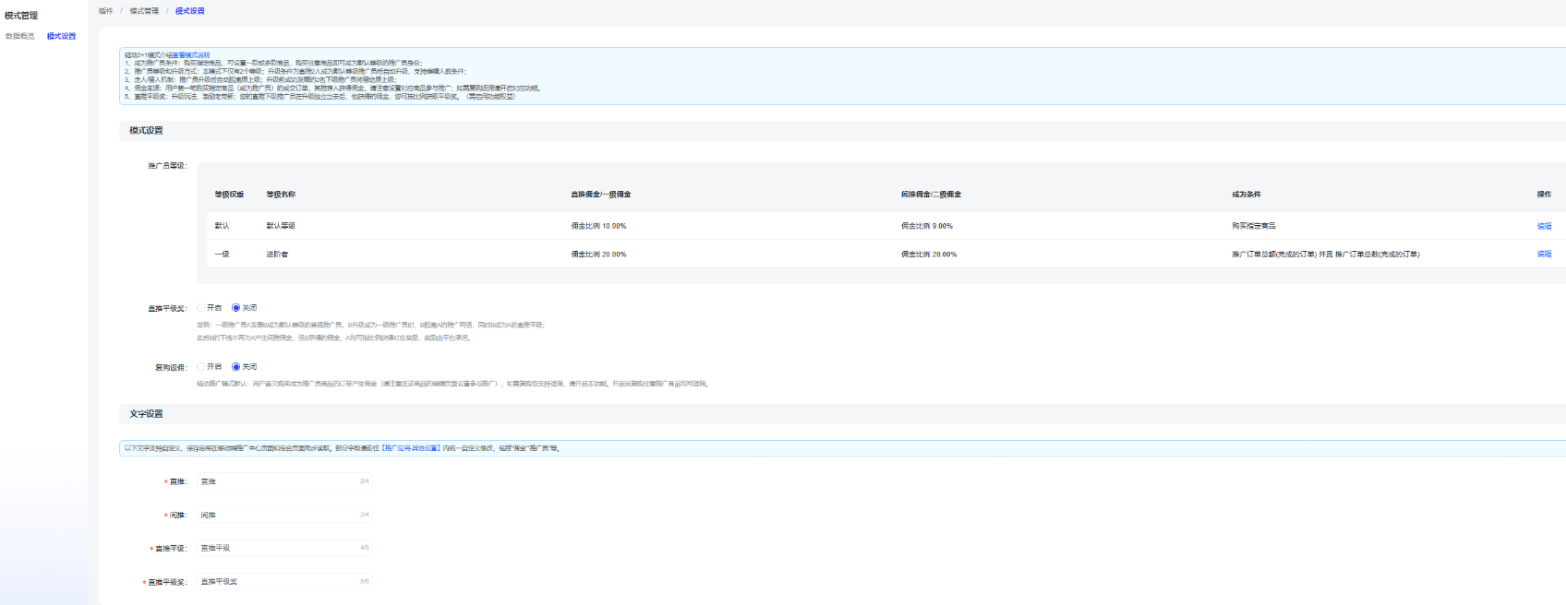Open the 数据概览 sidebar tab
1566x605 pixels.
tap(20, 37)
